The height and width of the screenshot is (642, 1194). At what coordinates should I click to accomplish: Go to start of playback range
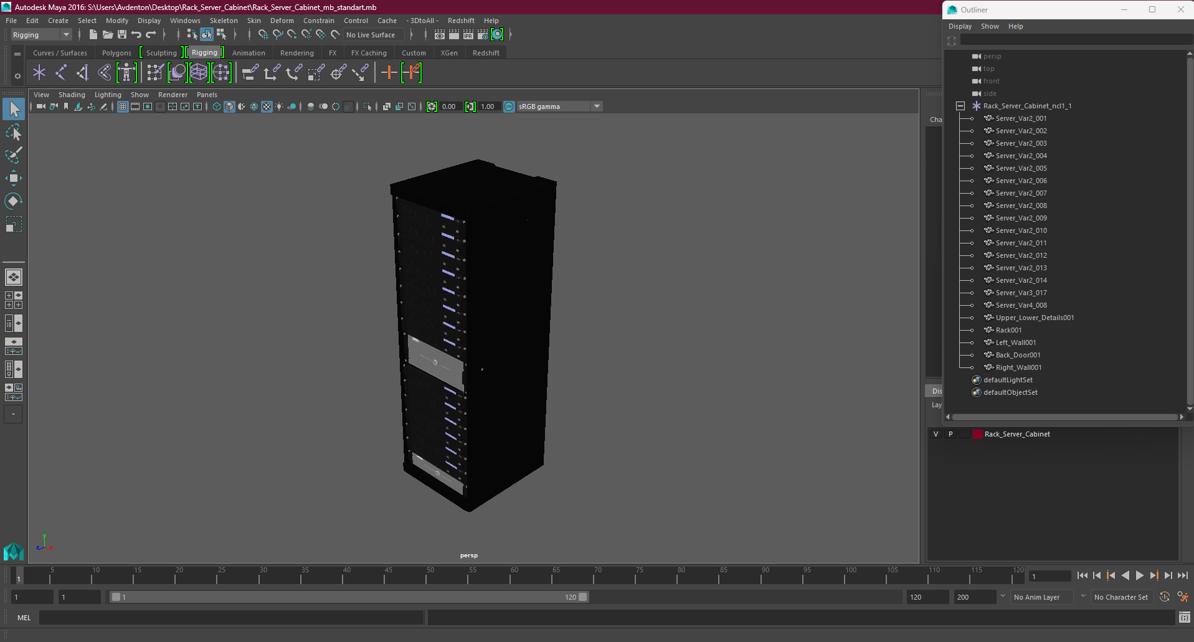click(1082, 575)
